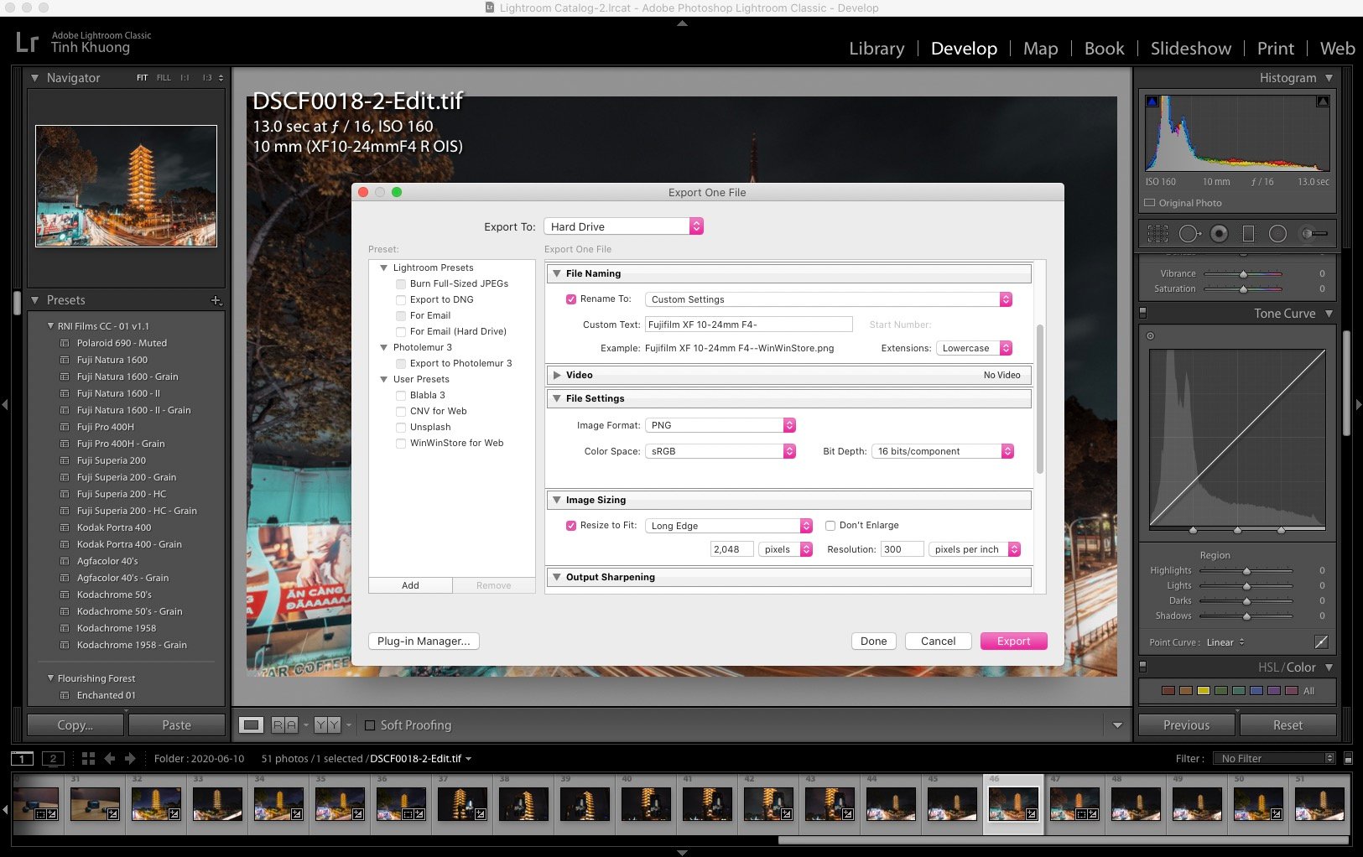Select the Radial Filter tool

click(1277, 234)
